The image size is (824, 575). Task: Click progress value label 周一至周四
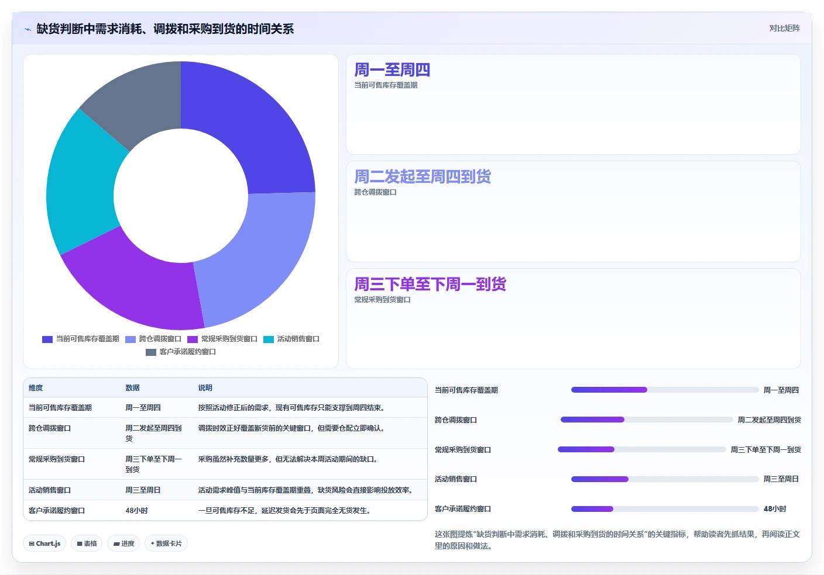coord(781,390)
